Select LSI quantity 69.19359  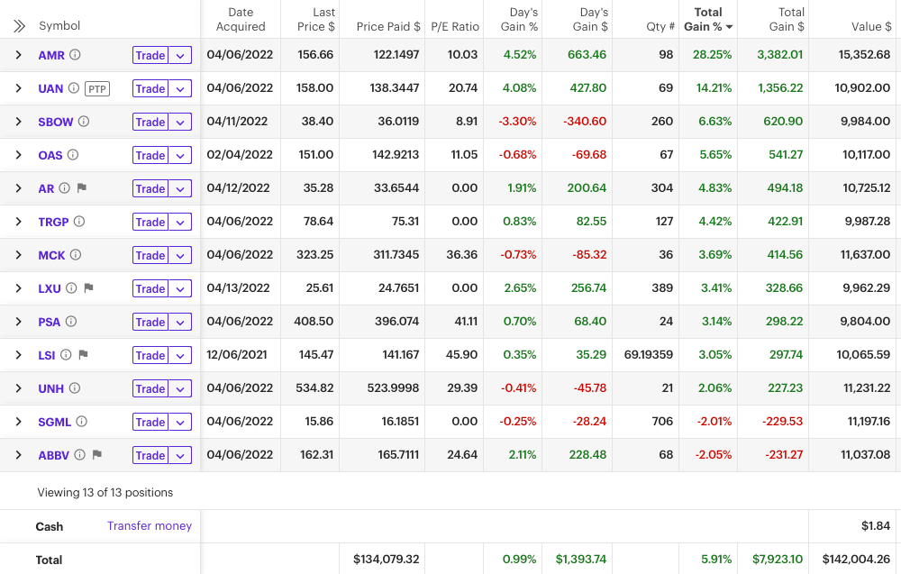[648, 354]
